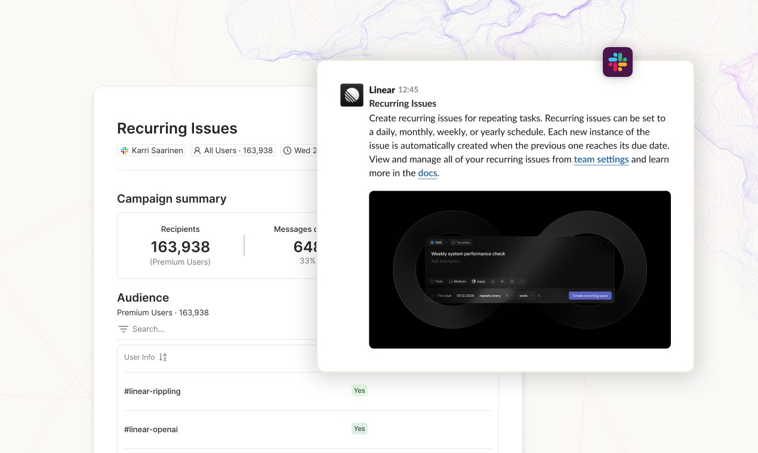The image size is (758, 453).
Task: Click the Slack logo badge
Action: click(x=617, y=62)
